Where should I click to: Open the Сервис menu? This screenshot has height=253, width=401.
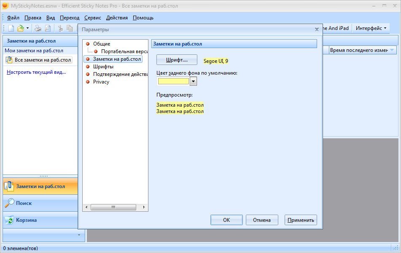click(x=92, y=18)
